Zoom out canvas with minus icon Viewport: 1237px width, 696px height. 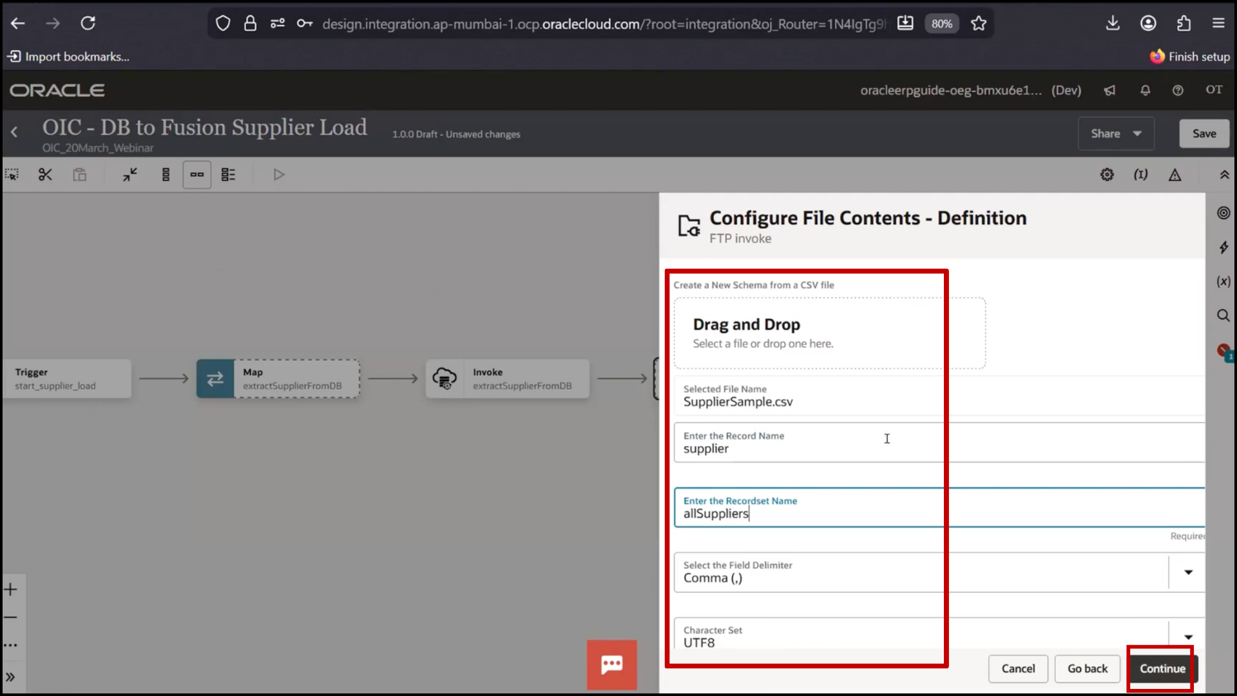tap(11, 617)
